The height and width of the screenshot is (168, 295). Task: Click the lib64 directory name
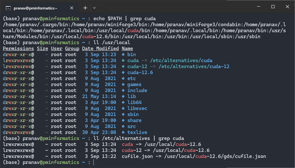(134, 102)
